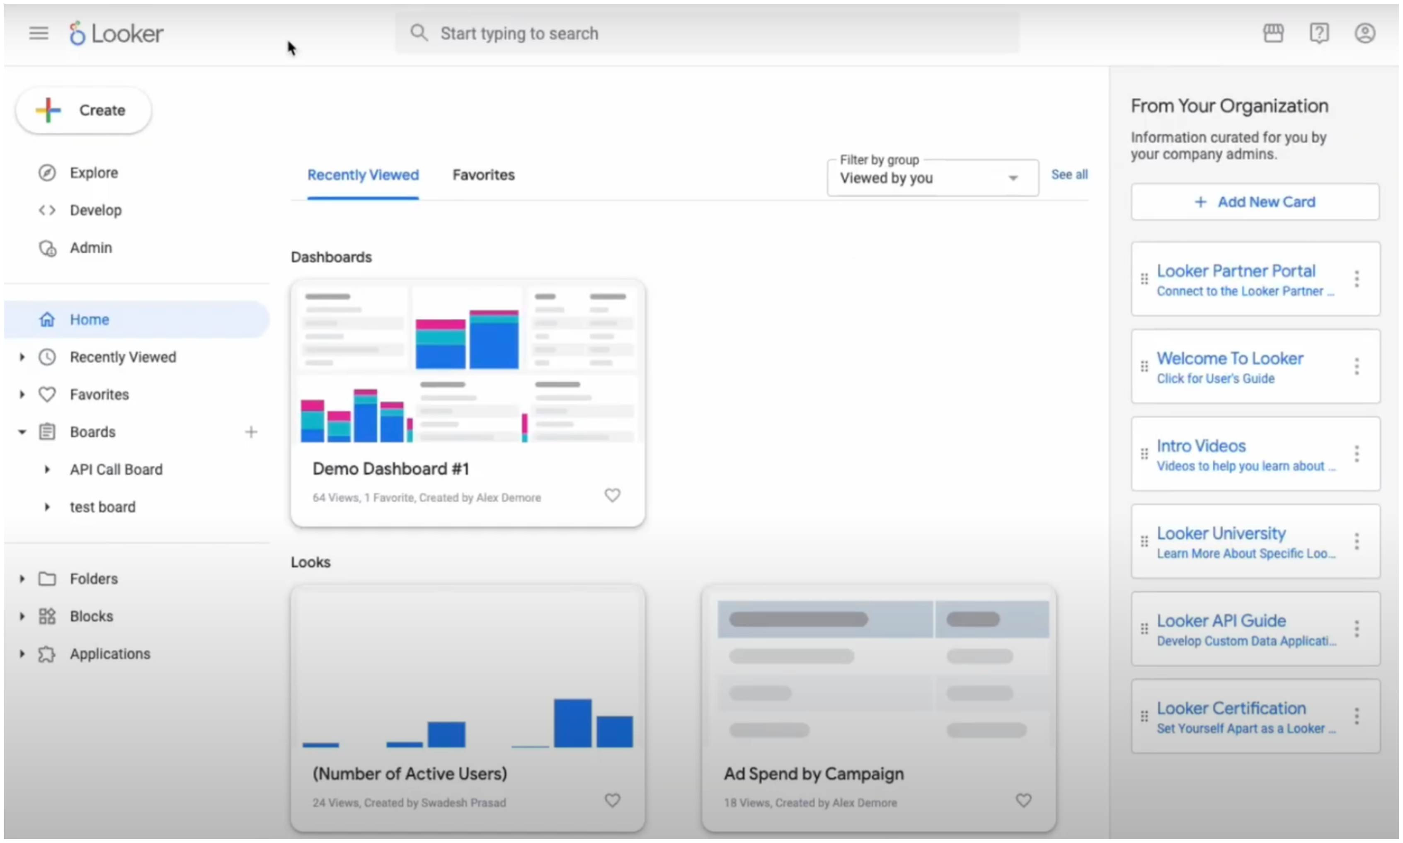Switch to the Favorites tab
The height and width of the screenshot is (843, 1403).
coord(483,175)
